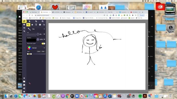
Task: Open the Google Slides bookmark
Action: pos(47,18)
